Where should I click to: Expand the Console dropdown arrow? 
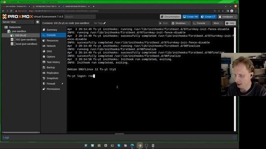(x=208, y=23)
